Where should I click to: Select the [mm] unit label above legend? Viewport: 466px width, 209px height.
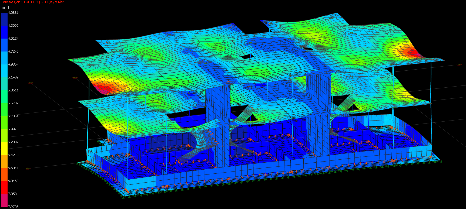5,8
